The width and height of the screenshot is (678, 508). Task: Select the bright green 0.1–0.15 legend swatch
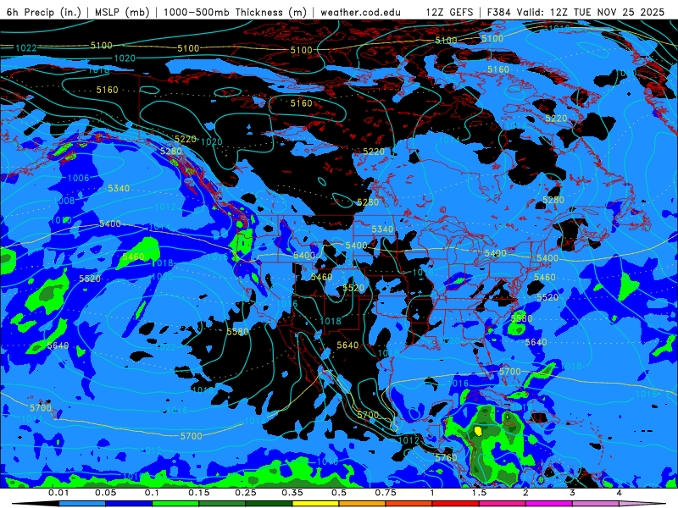pyautogui.click(x=175, y=504)
